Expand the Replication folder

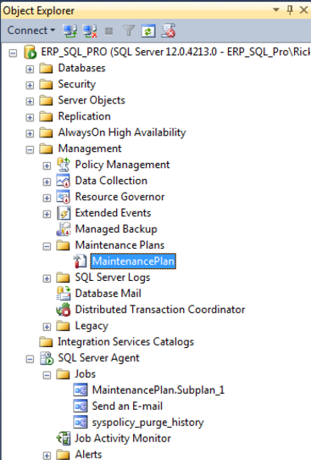point(30,118)
